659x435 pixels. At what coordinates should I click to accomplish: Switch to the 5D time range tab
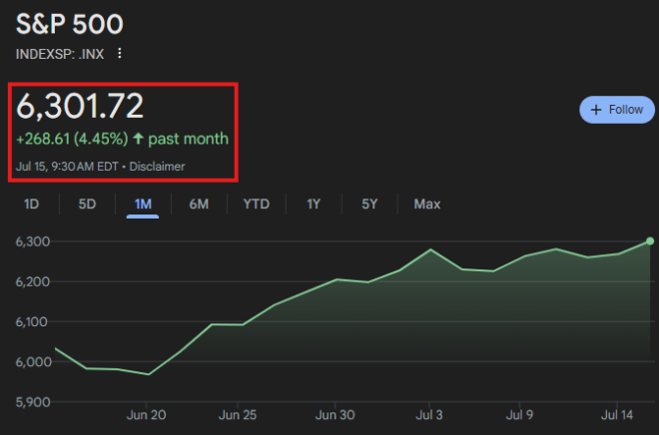tap(87, 205)
